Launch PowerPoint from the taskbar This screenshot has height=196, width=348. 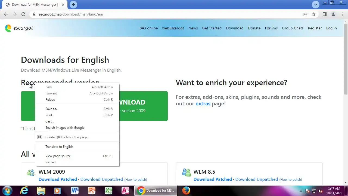coord(91,191)
